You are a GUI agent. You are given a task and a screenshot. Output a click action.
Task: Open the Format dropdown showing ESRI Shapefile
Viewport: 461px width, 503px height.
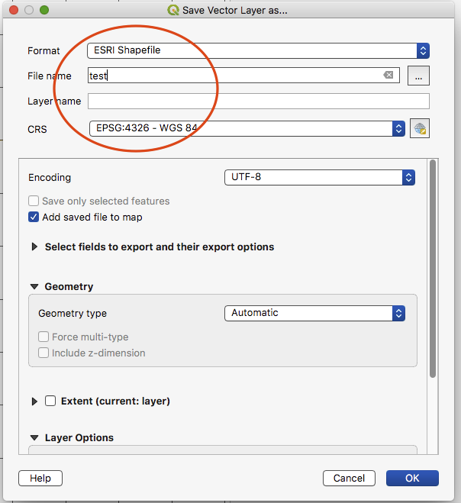pos(258,50)
